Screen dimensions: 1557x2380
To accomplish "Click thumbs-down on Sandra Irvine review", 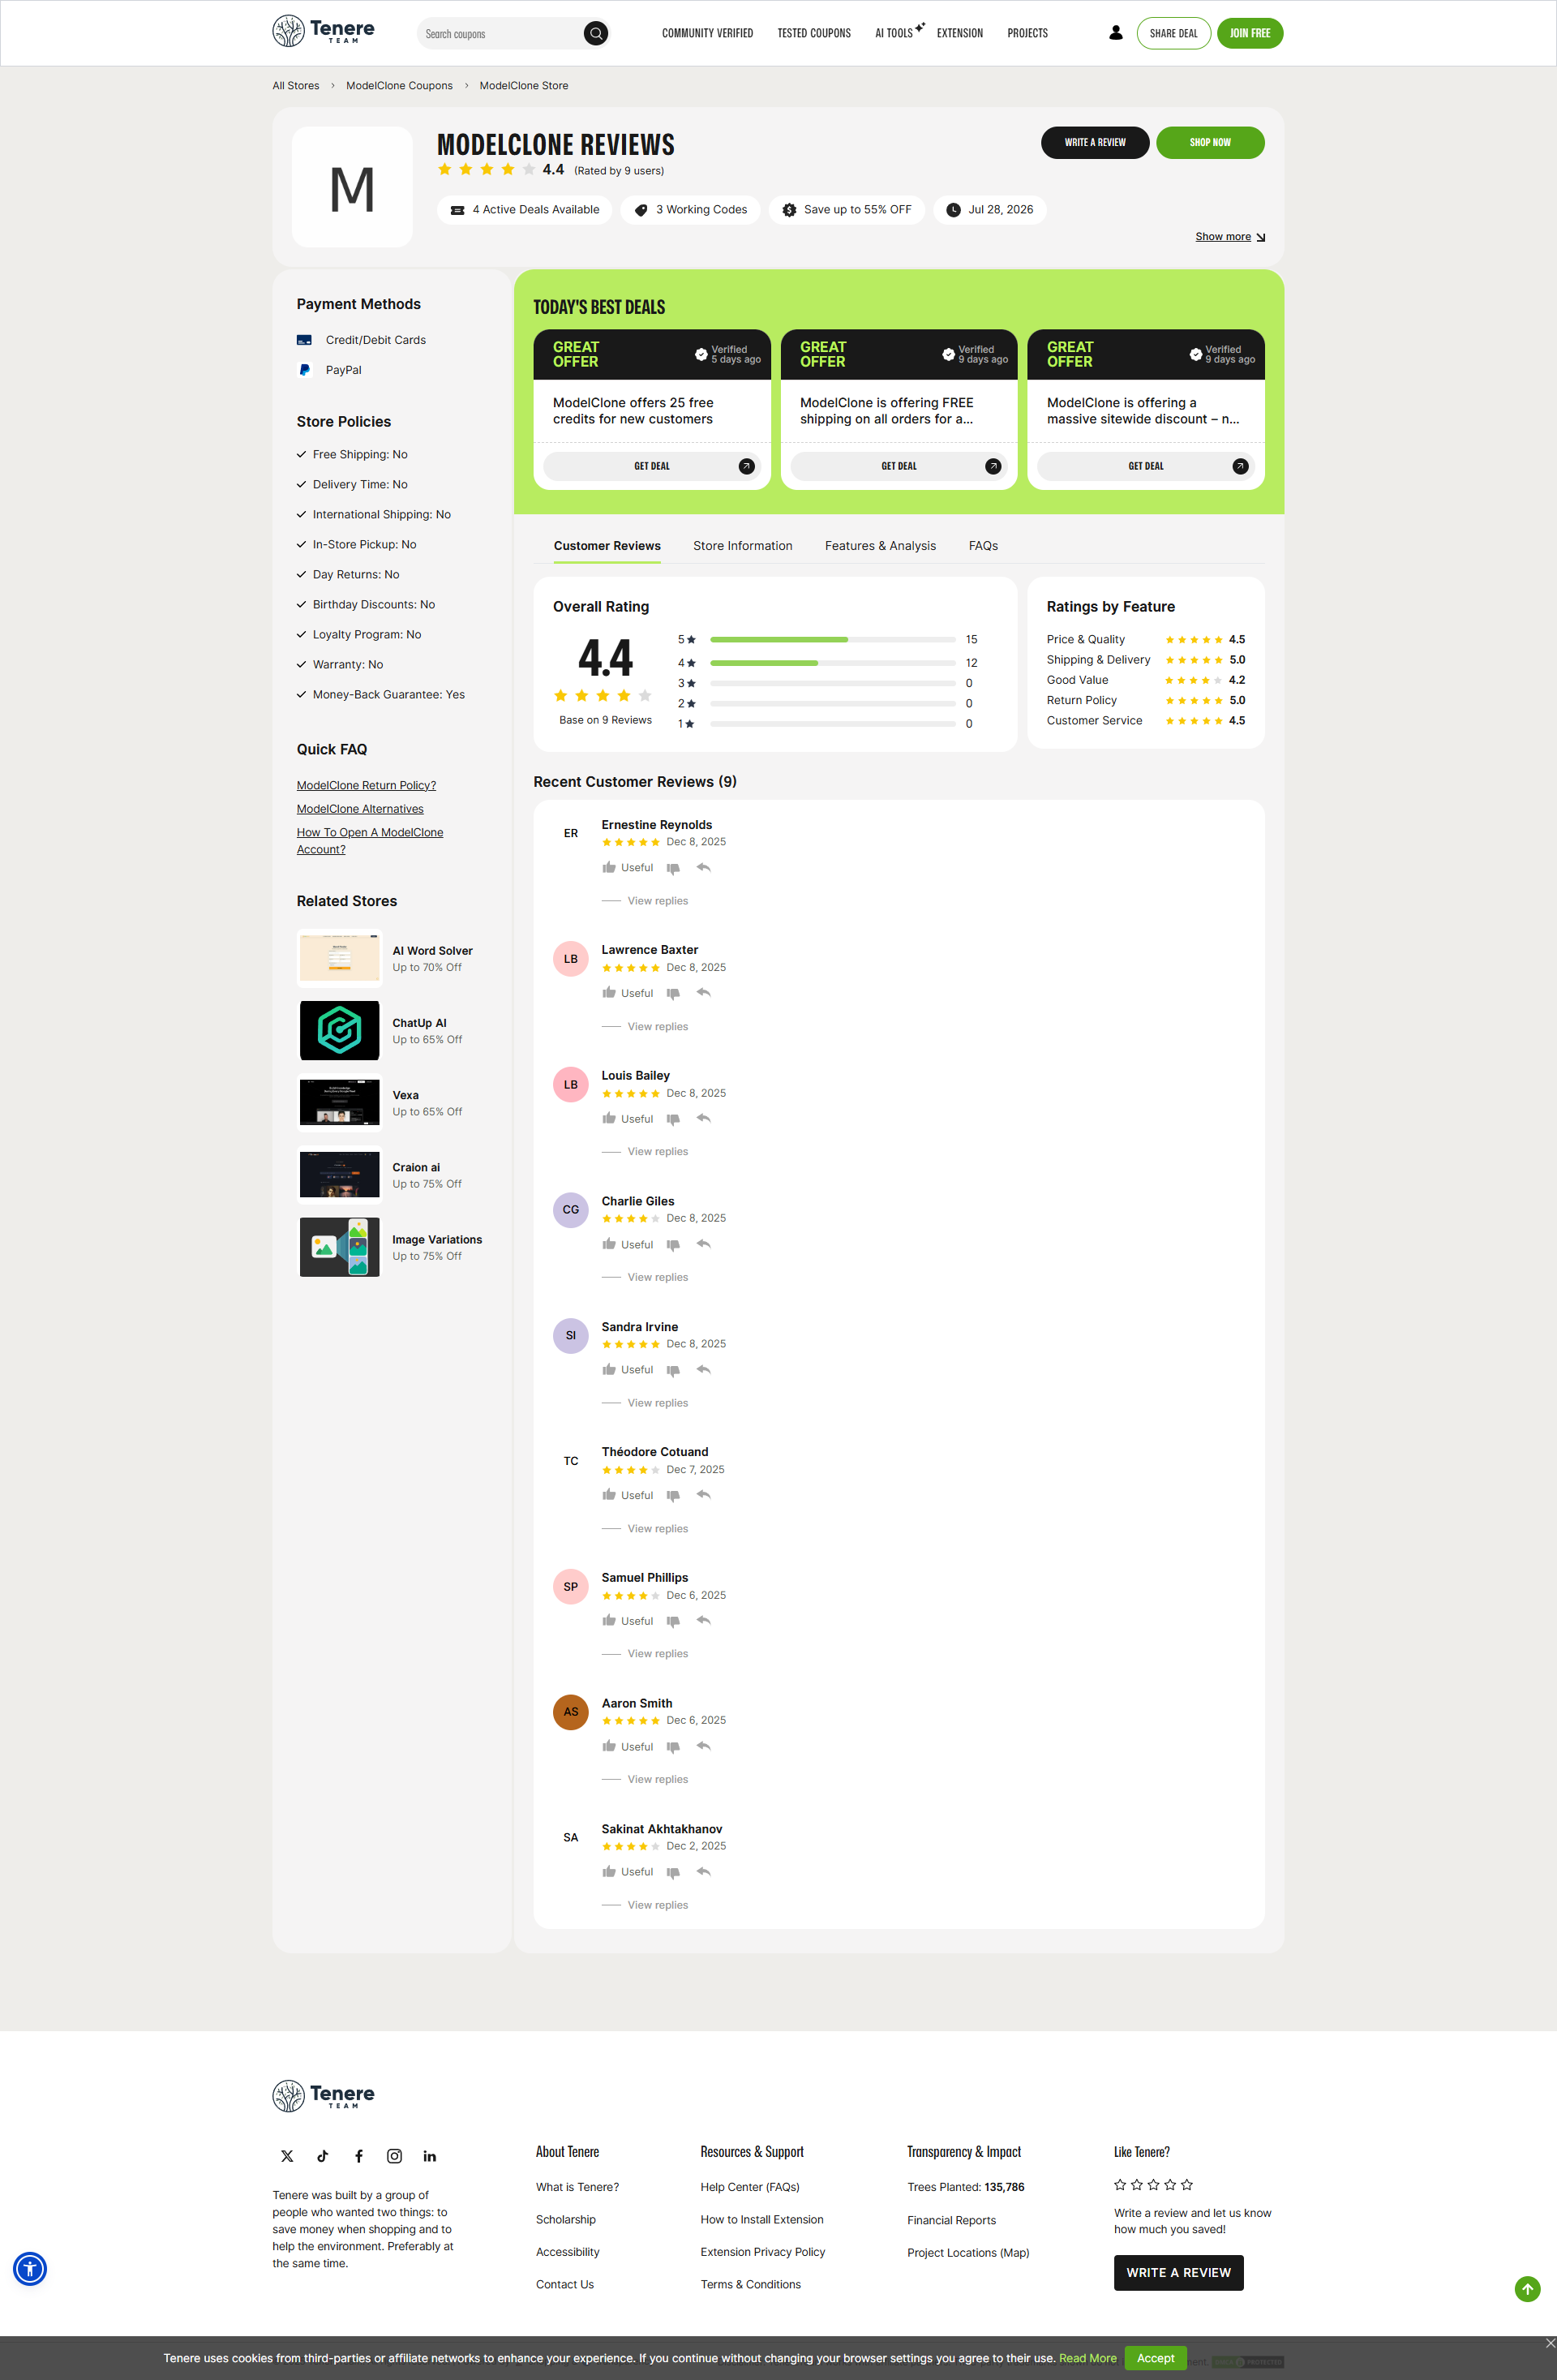I will [673, 1370].
